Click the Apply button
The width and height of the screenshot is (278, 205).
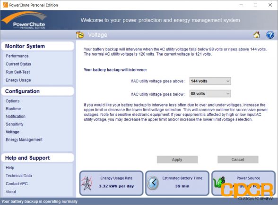177,160
